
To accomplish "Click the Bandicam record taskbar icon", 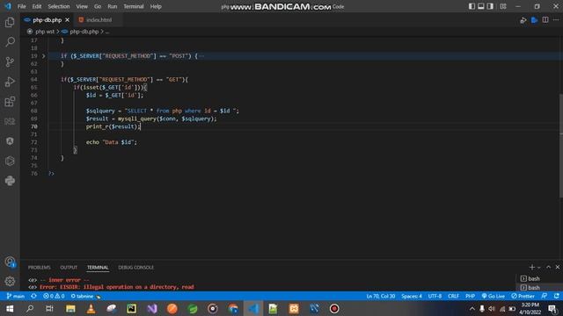I will click(x=334, y=308).
